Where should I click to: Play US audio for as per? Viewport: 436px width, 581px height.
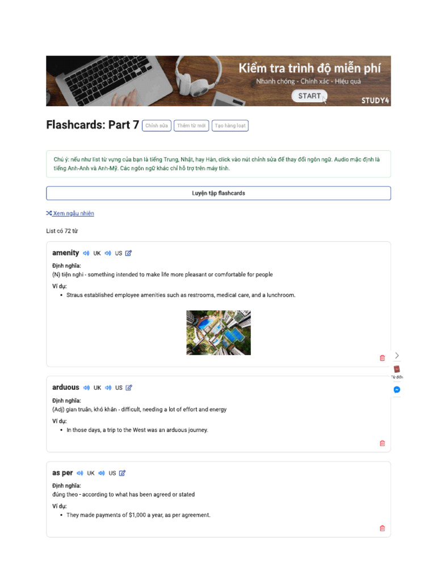(102, 473)
